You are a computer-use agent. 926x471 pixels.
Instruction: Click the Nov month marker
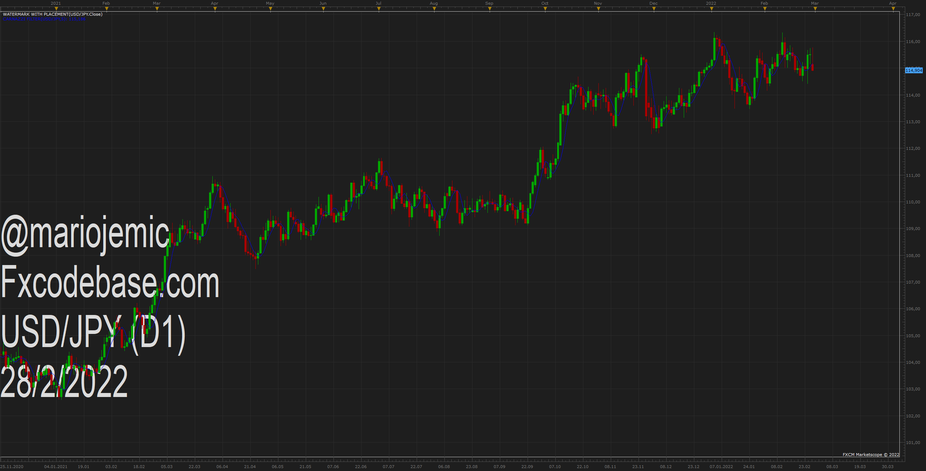pos(598,3)
